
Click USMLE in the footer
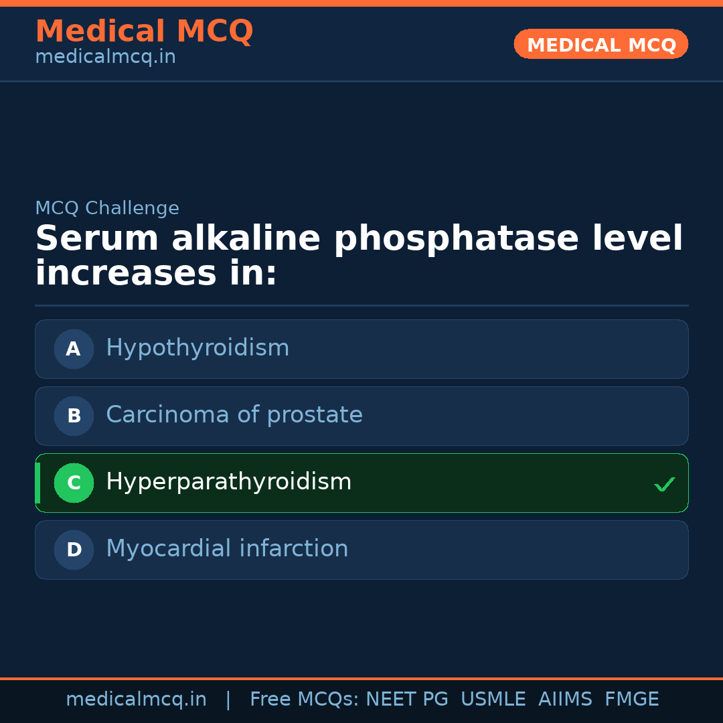click(x=493, y=700)
